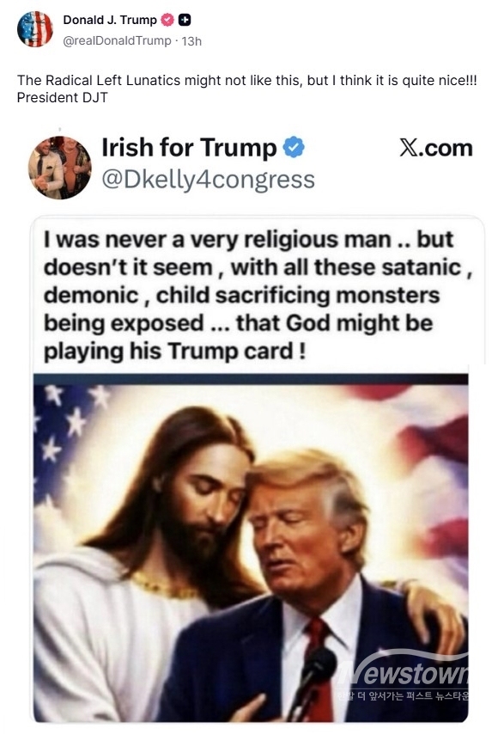498x734 pixels.
Task: Click the X.com logo label
Action: coord(436,148)
